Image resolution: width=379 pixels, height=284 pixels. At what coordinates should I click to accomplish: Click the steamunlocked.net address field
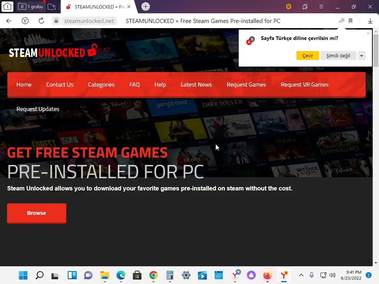pos(89,21)
